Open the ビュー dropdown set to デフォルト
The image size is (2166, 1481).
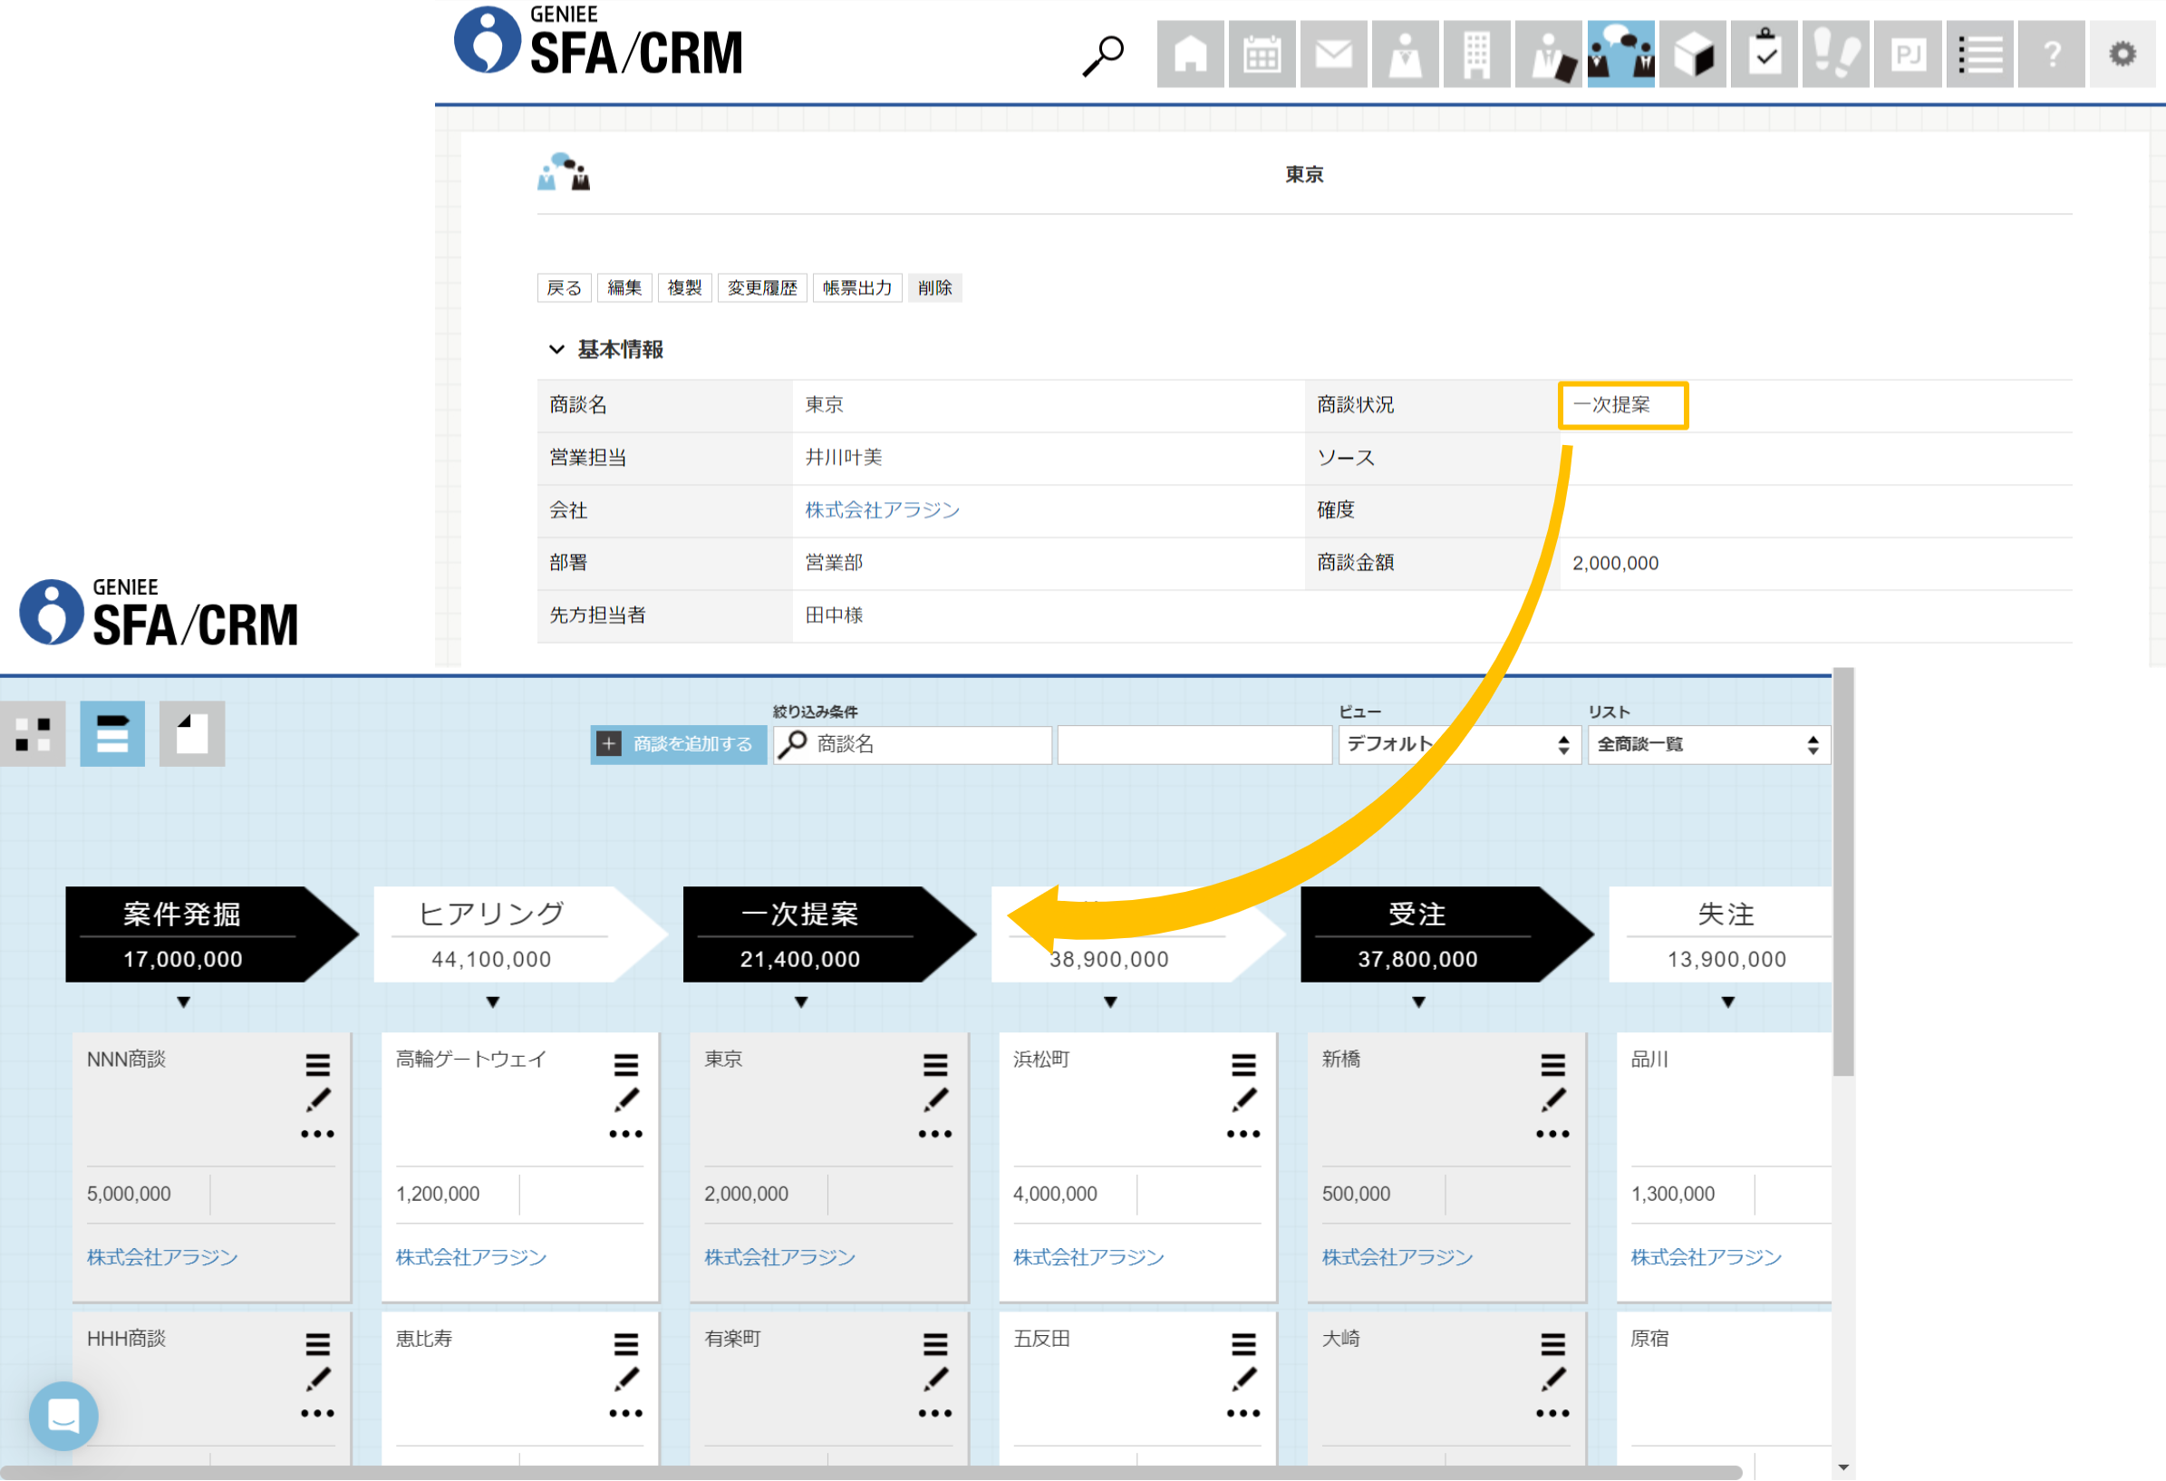tap(1459, 745)
